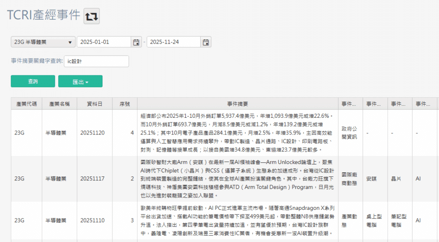Focus the end date field 2025-11-24
Screen dimensions: 439x242
(x=174, y=42)
